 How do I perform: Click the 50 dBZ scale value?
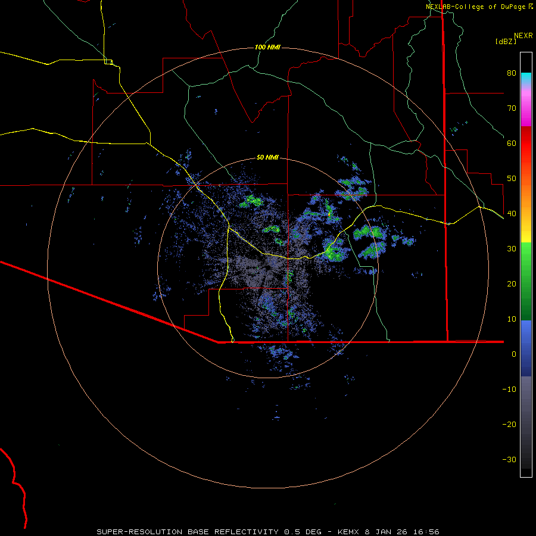[x=512, y=179]
